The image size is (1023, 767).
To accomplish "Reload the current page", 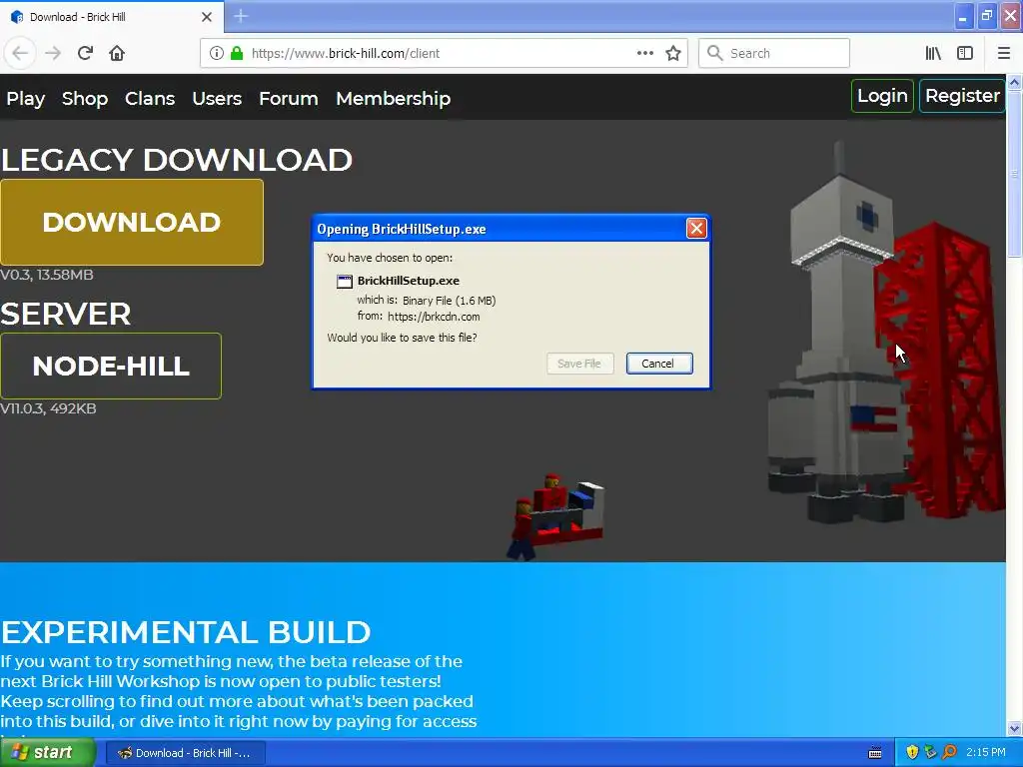I will (x=85, y=53).
